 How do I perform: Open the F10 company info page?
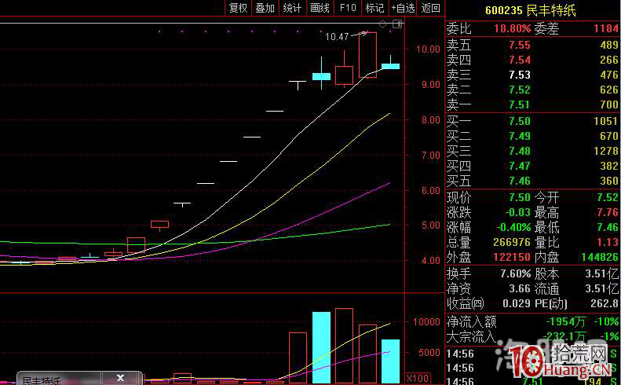(348, 8)
